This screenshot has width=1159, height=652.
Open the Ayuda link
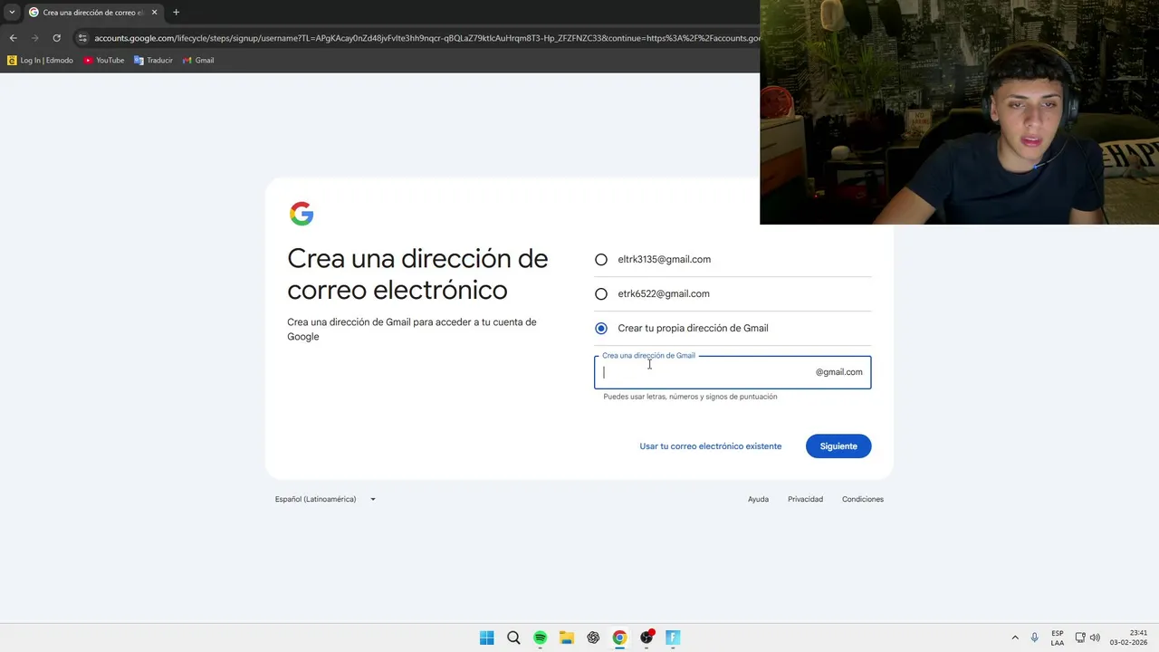tap(758, 499)
